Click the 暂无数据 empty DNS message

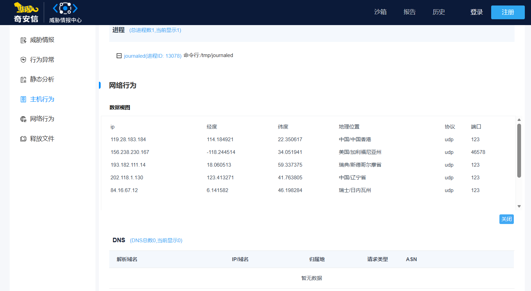[312, 278]
